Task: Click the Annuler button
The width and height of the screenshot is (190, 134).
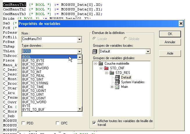Action: click(170, 42)
